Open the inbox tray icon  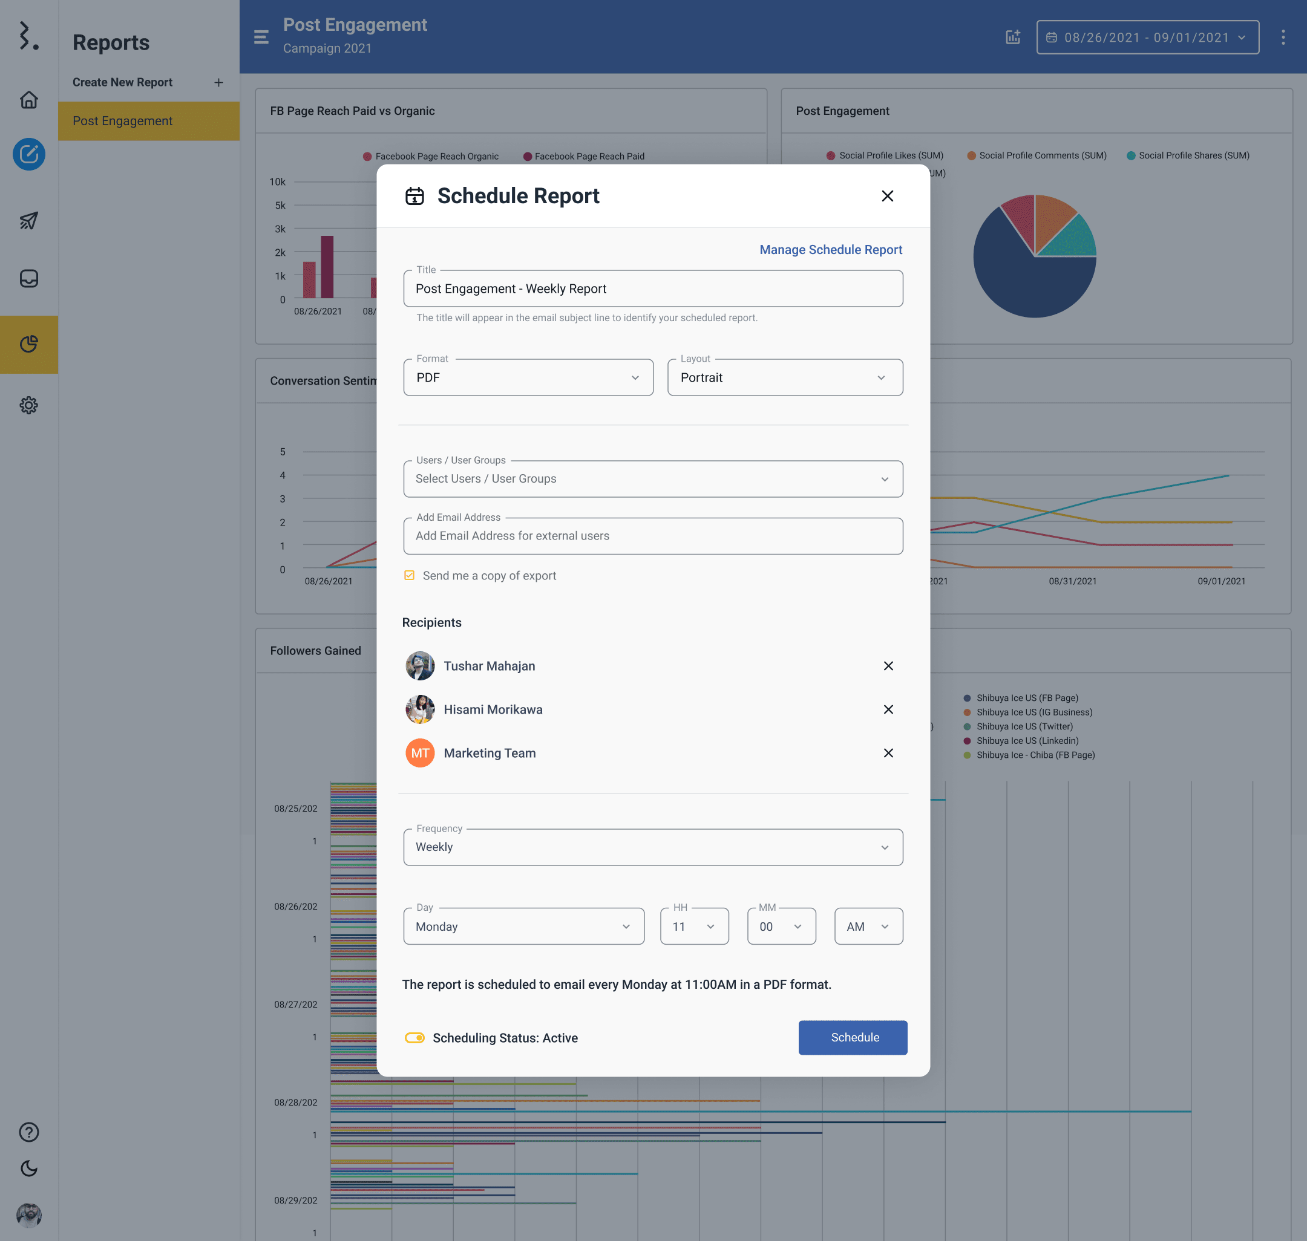coord(28,278)
